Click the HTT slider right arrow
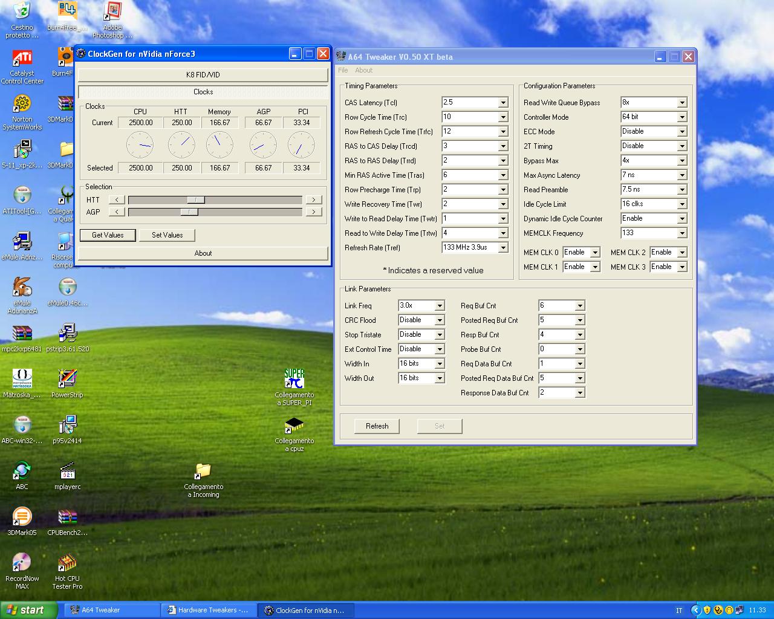 [313, 199]
